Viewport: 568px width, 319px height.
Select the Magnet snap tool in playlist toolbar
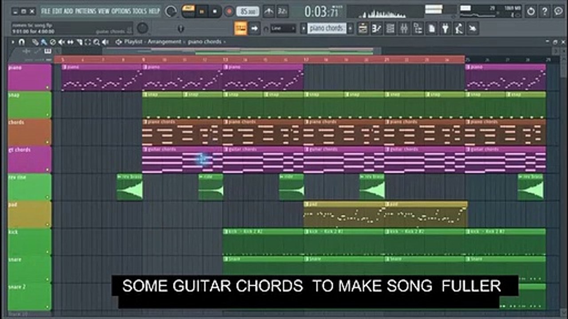tap(21, 42)
